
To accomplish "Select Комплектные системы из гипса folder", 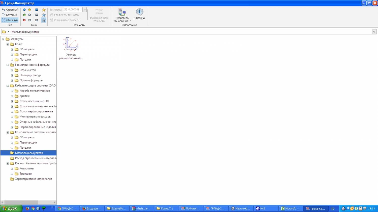I will pyautogui.click(x=36, y=132).
